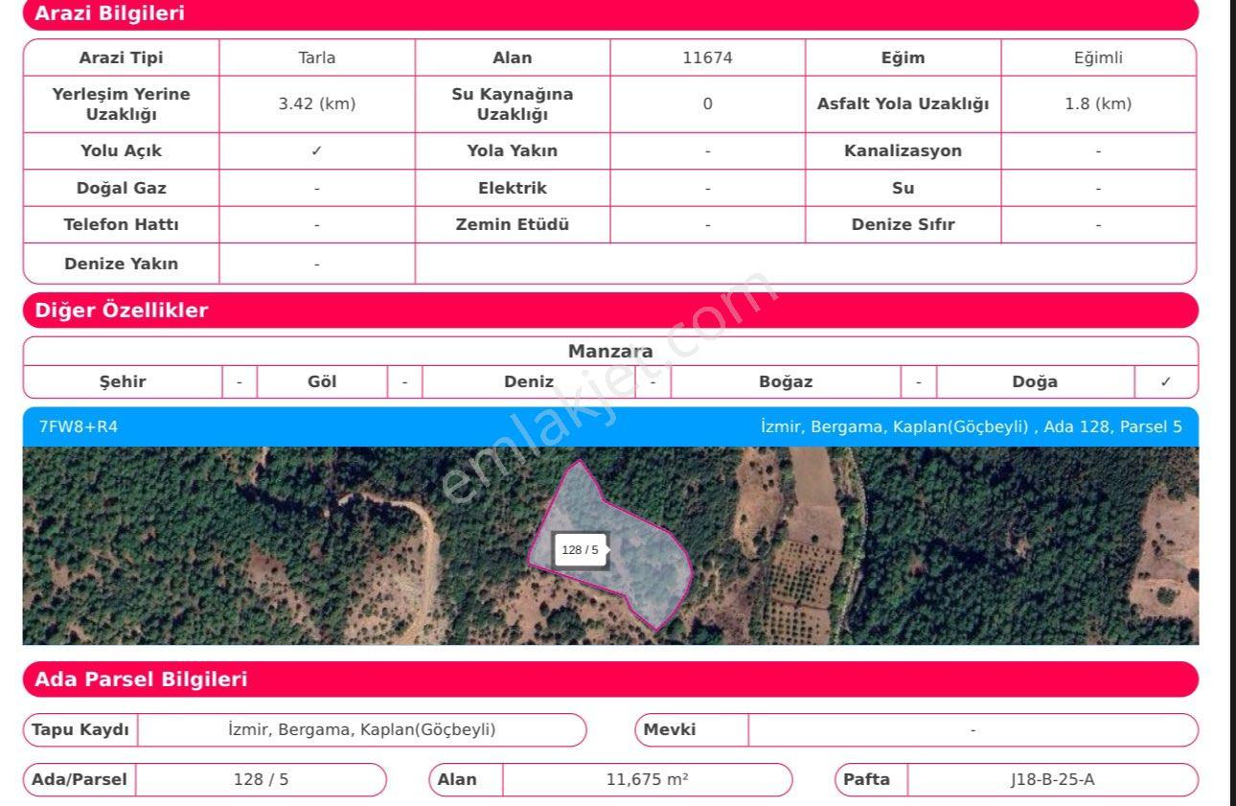Click the Telefon Hattı label
1236x806 pixels.
point(122,225)
